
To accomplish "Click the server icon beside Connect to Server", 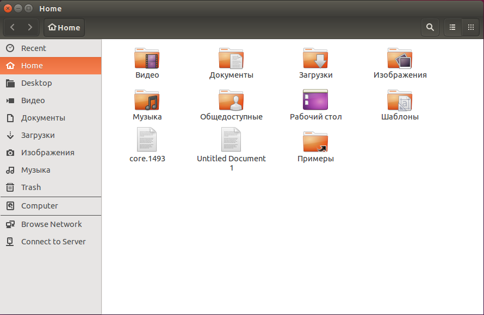I will 10,242.
